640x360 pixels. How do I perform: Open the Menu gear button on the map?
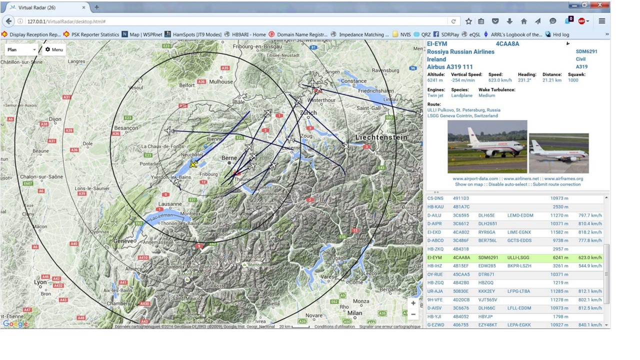click(53, 49)
